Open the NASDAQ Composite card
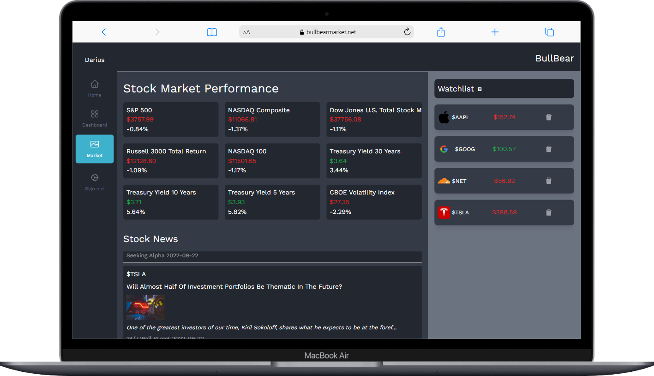Viewport: 654px width, 376px height. pos(272,120)
